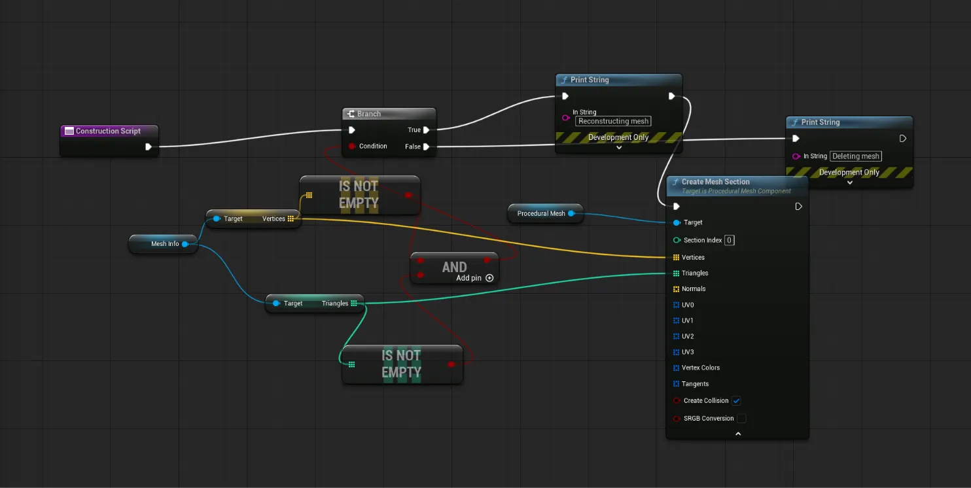Click Reconstructing mesh Print String output exec pin
Screen dimensions: 971x488
pyautogui.click(x=672, y=96)
